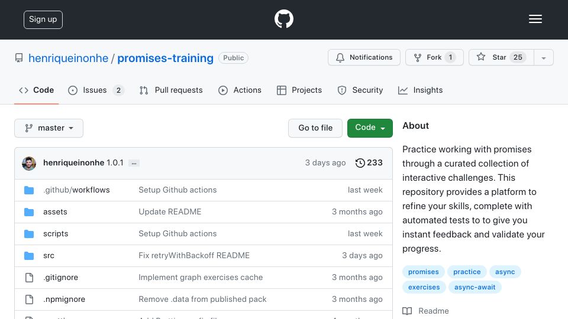
Task: Open the Readme link in About
Action: [x=426, y=311]
